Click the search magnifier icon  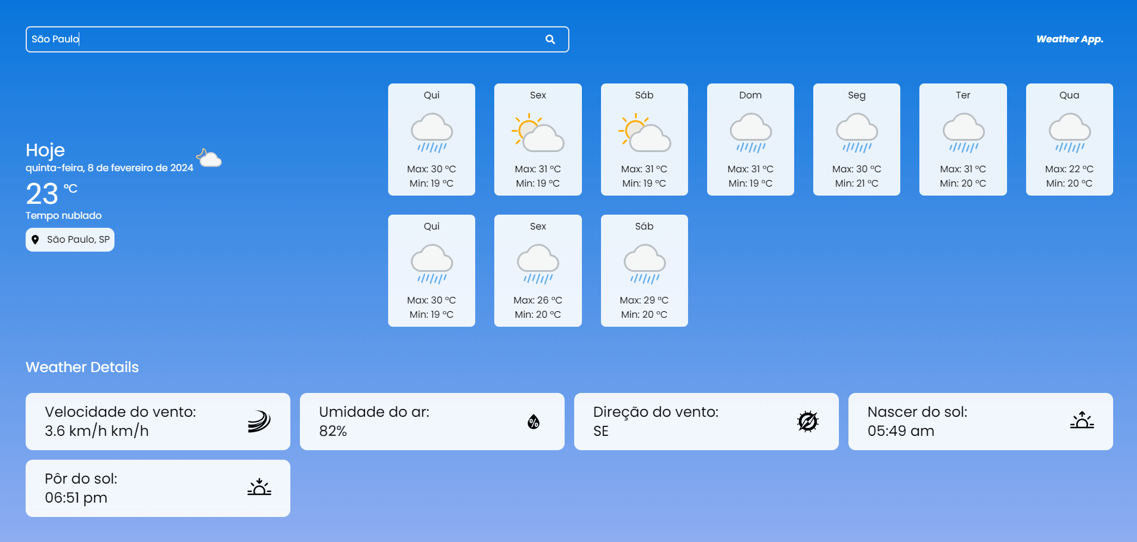(x=550, y=39)
